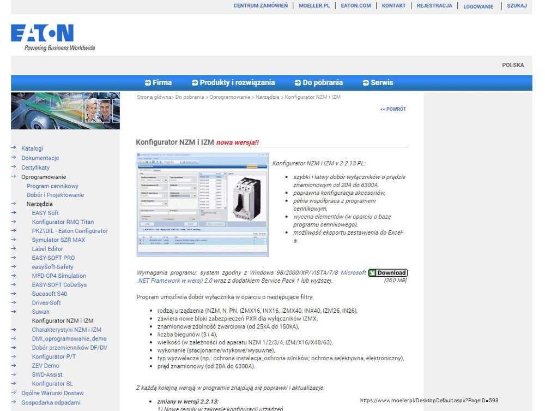
Task: Open Dokumentacje in the sidebar
Action: click(x=40, y=158)
